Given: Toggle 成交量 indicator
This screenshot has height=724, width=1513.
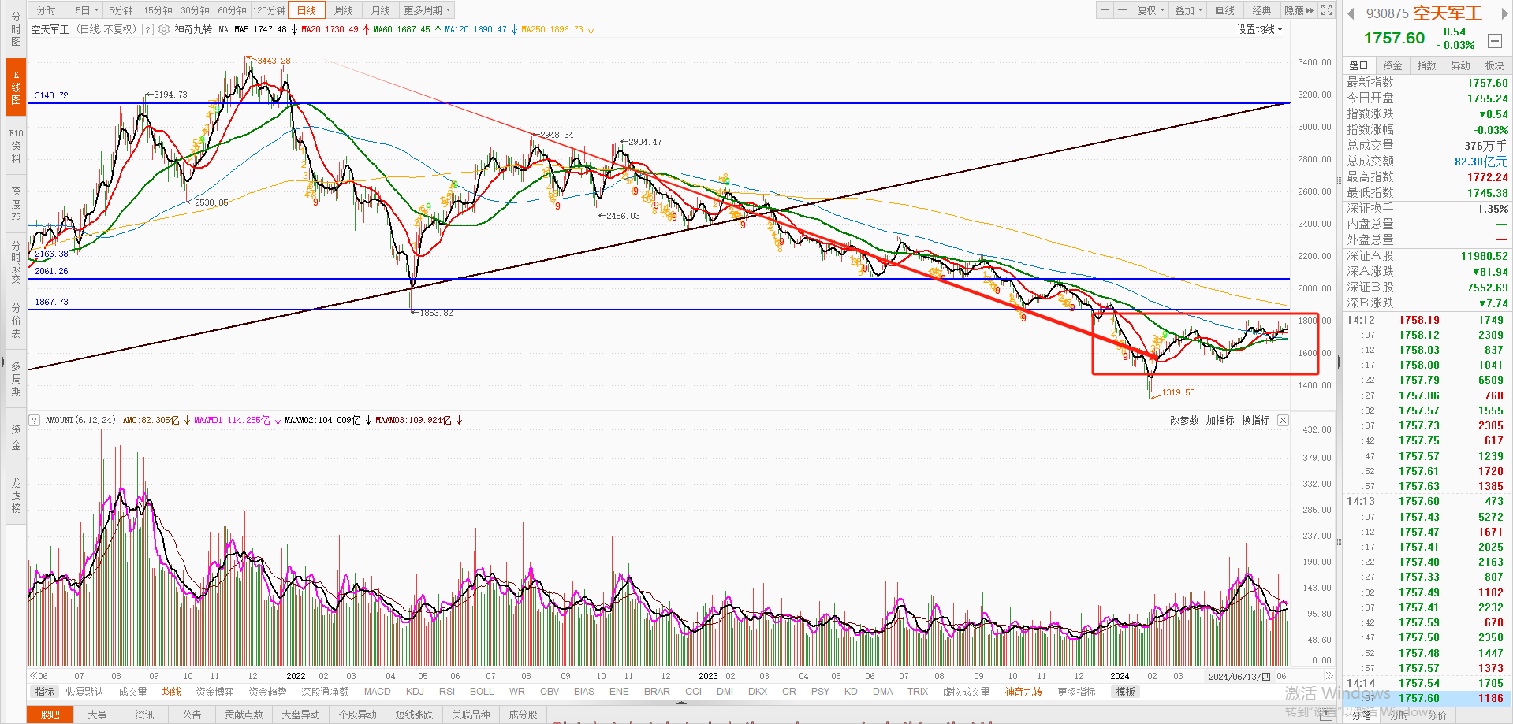Looking at the screenshot, I should tap(132, 692).
